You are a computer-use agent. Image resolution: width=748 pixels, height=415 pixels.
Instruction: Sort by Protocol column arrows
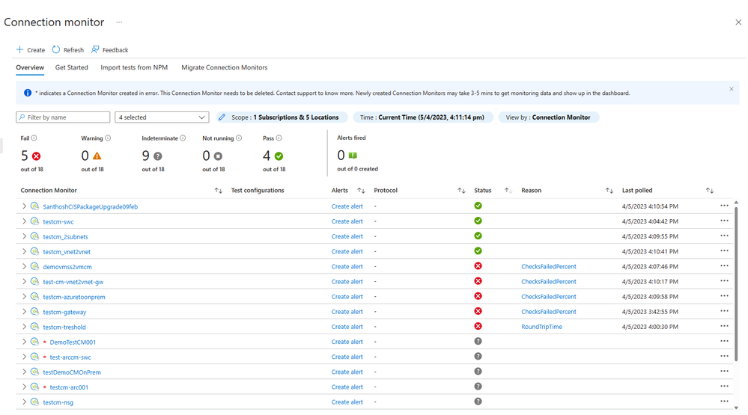point(461,191)
